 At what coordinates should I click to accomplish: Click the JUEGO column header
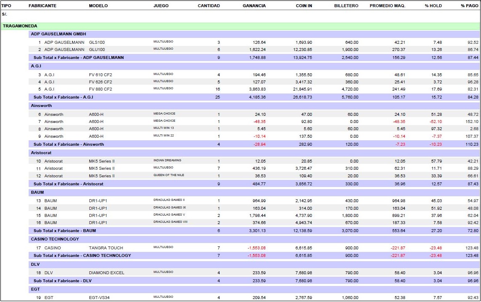[161, 5]
